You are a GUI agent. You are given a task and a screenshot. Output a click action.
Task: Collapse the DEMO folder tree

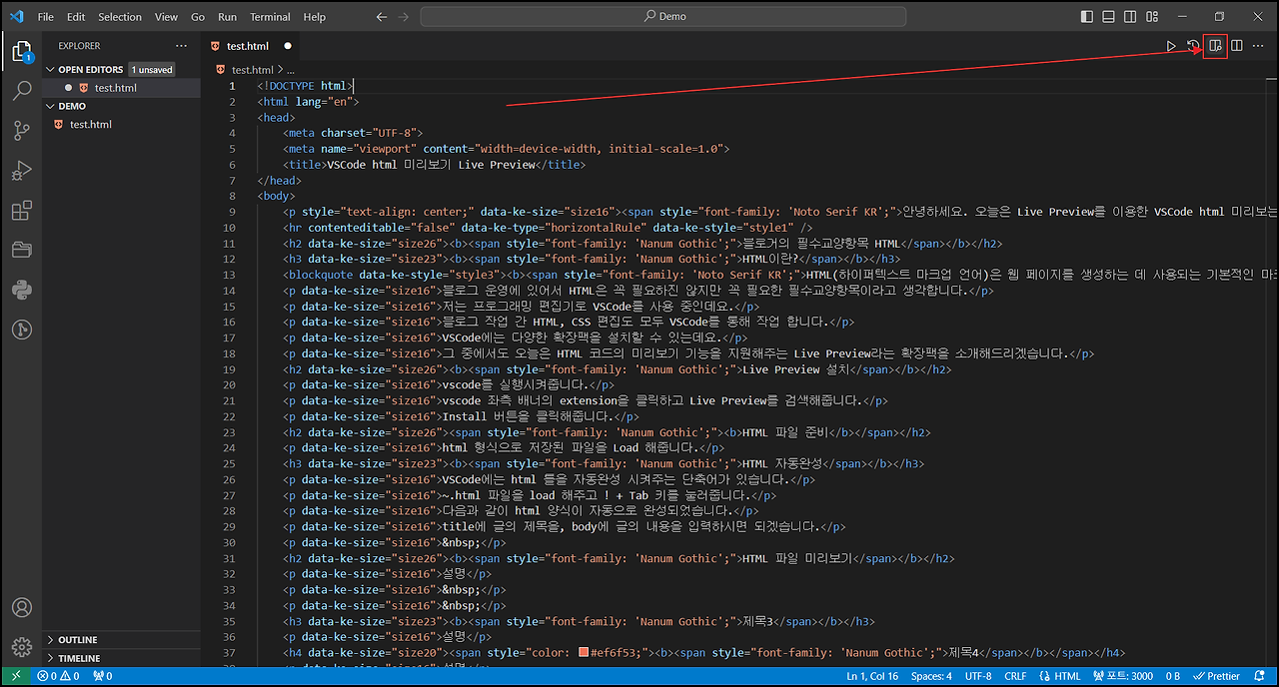pyautogui.click(x=50, y=105)
